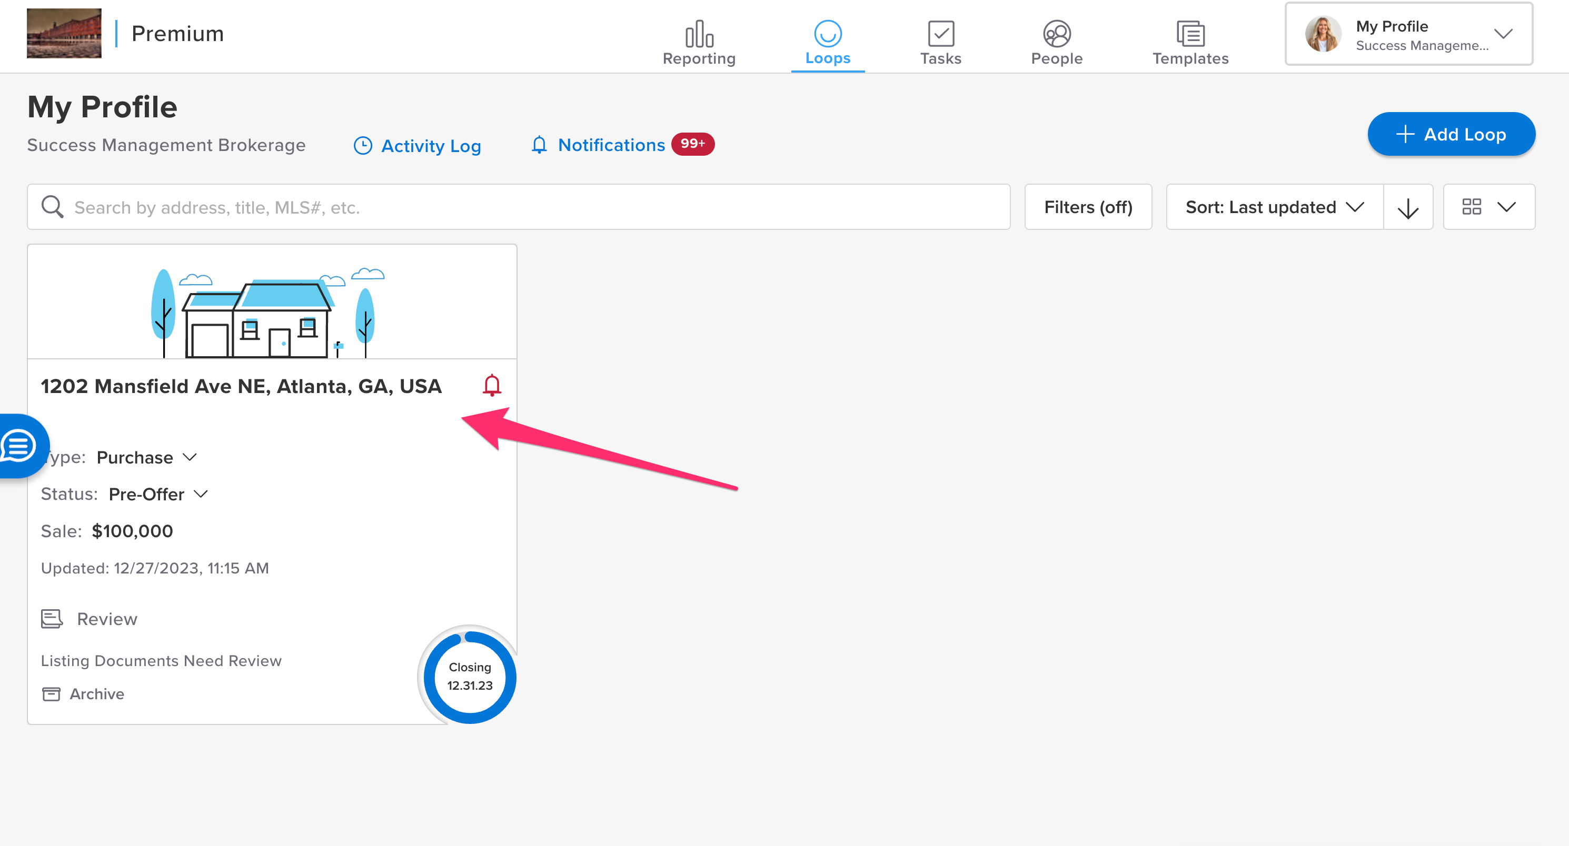Toggle the sort direction arrow
The width and height of the screenshot is (1569, 846).
pos(1407,207)
